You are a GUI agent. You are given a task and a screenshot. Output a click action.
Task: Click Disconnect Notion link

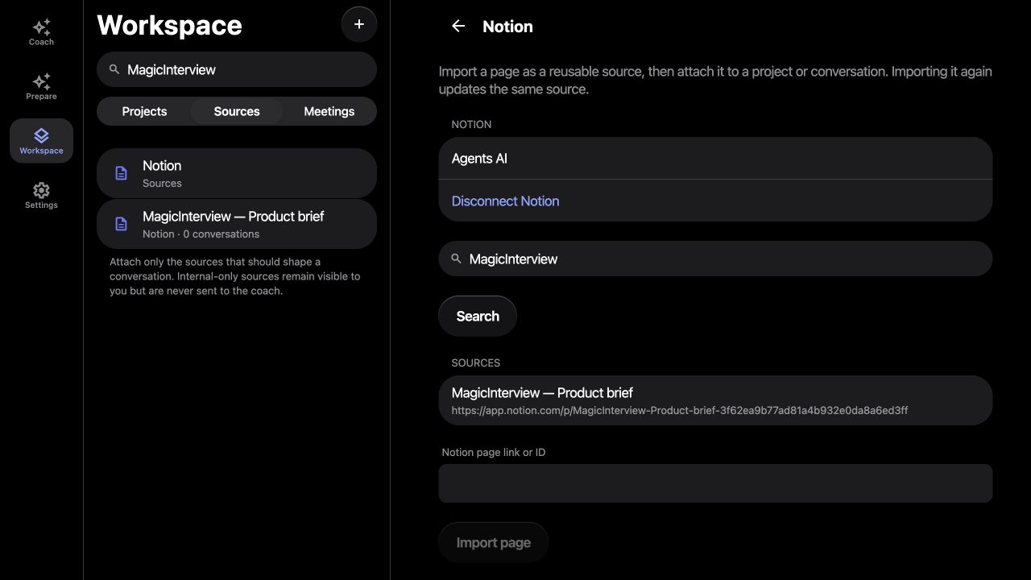(x=505, y=201)
